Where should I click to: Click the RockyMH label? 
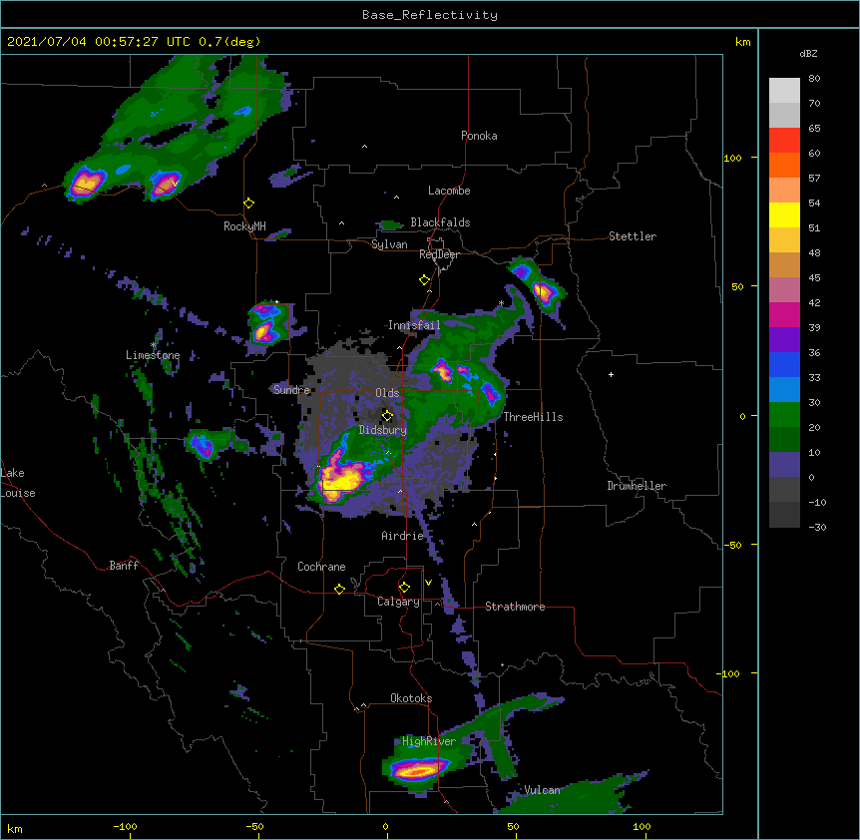pos(244,226)
